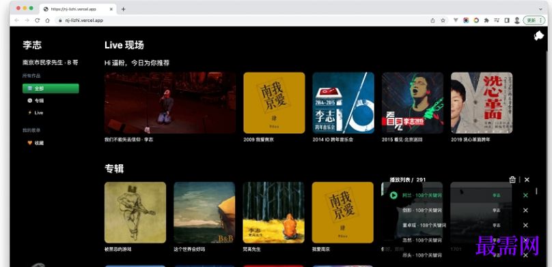Screen dimensions: 552x267
Task: Bookmark this page with the star icon
Action: (443, 20)
